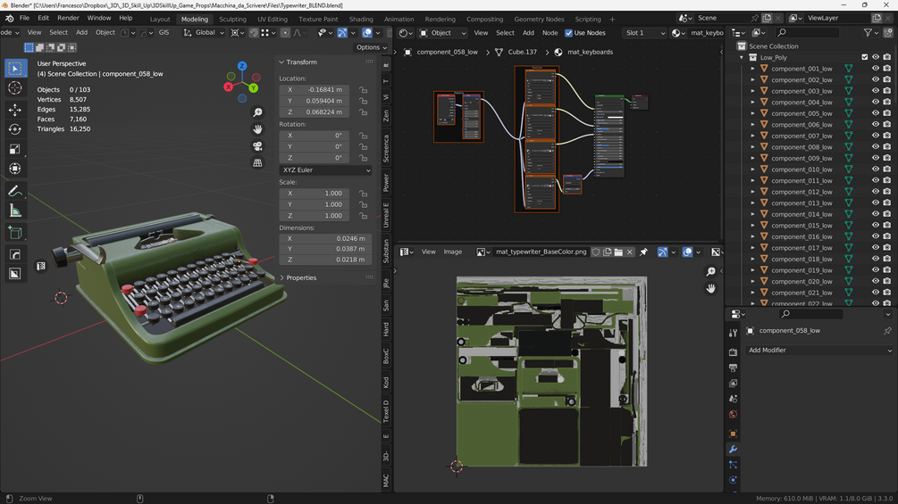The height and width of the screenshot is (504, 898).
Task: Click the 3D Cursor tool
Action: 15,88
